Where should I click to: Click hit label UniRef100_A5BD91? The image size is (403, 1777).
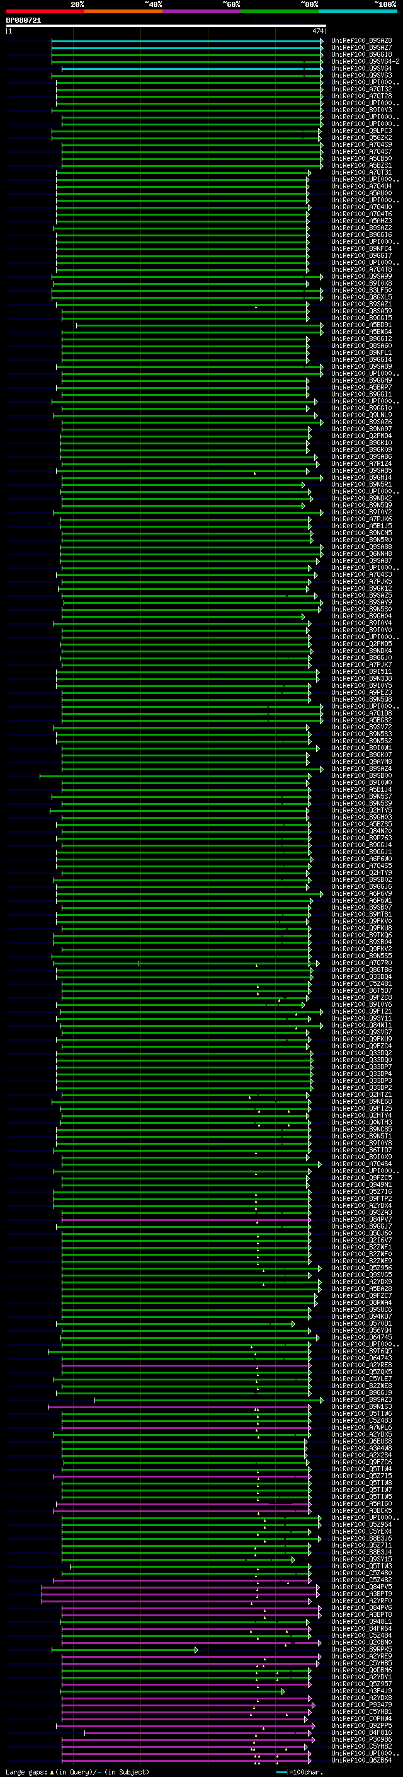(361, 325)
